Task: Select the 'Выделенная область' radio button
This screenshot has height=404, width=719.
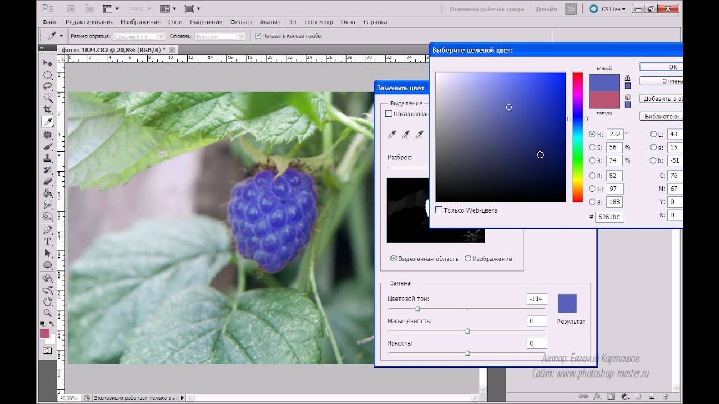Action: click(x=393, y=259)
